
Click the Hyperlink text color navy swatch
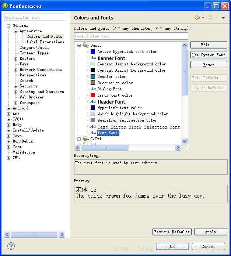(93, 108)
